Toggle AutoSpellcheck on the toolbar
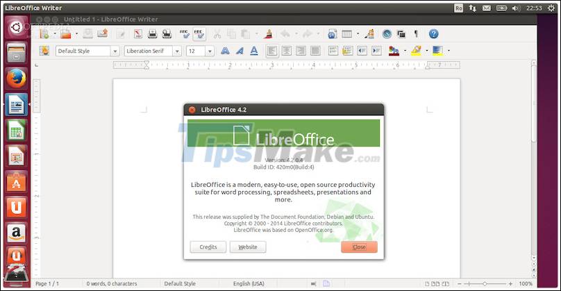Viewport: 561px width, 291px height. (199, 33)
